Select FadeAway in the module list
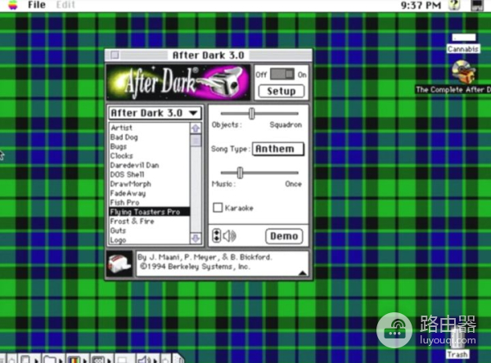The height and width of the screenshot is (363, 491). (150, 194)
